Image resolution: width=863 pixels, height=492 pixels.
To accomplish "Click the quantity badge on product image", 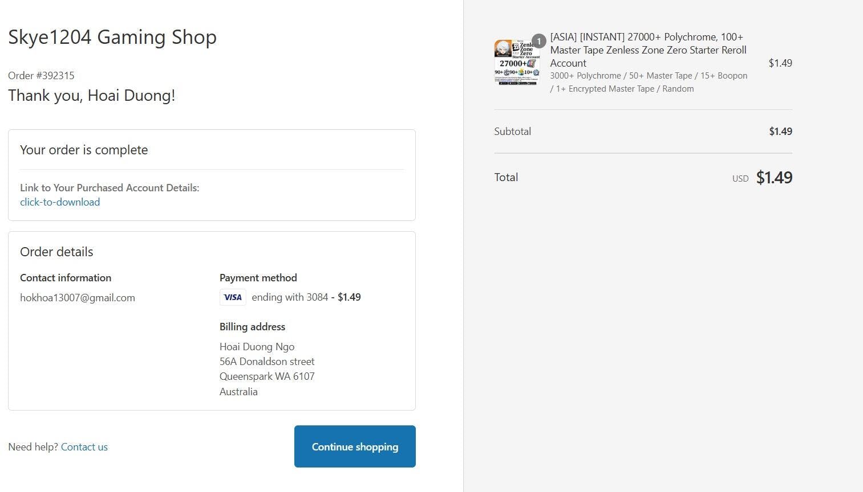I will [x=538, y=41].
